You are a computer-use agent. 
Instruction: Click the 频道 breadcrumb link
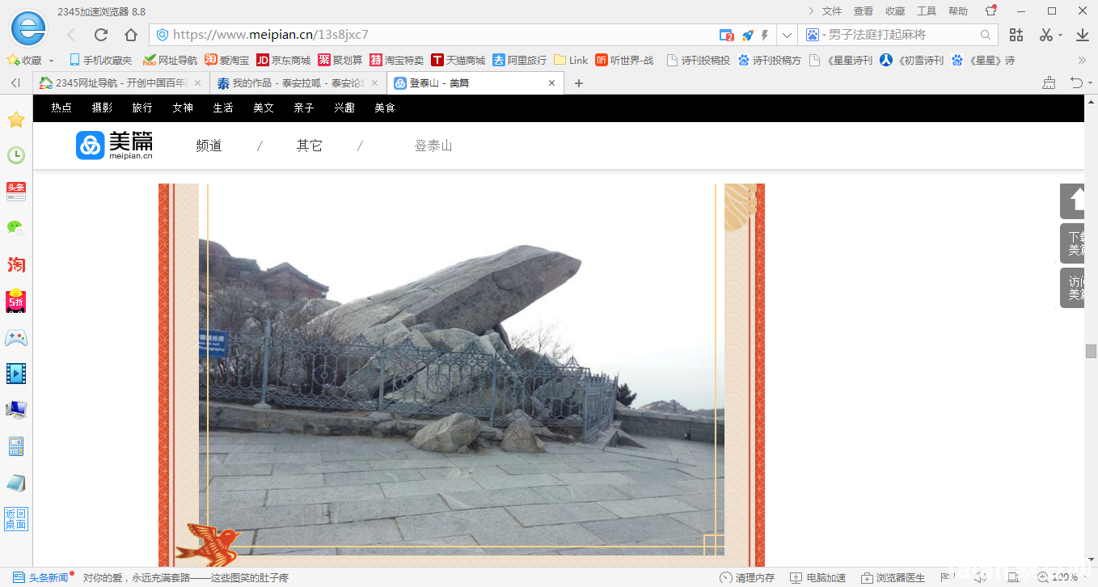(209, 146)
